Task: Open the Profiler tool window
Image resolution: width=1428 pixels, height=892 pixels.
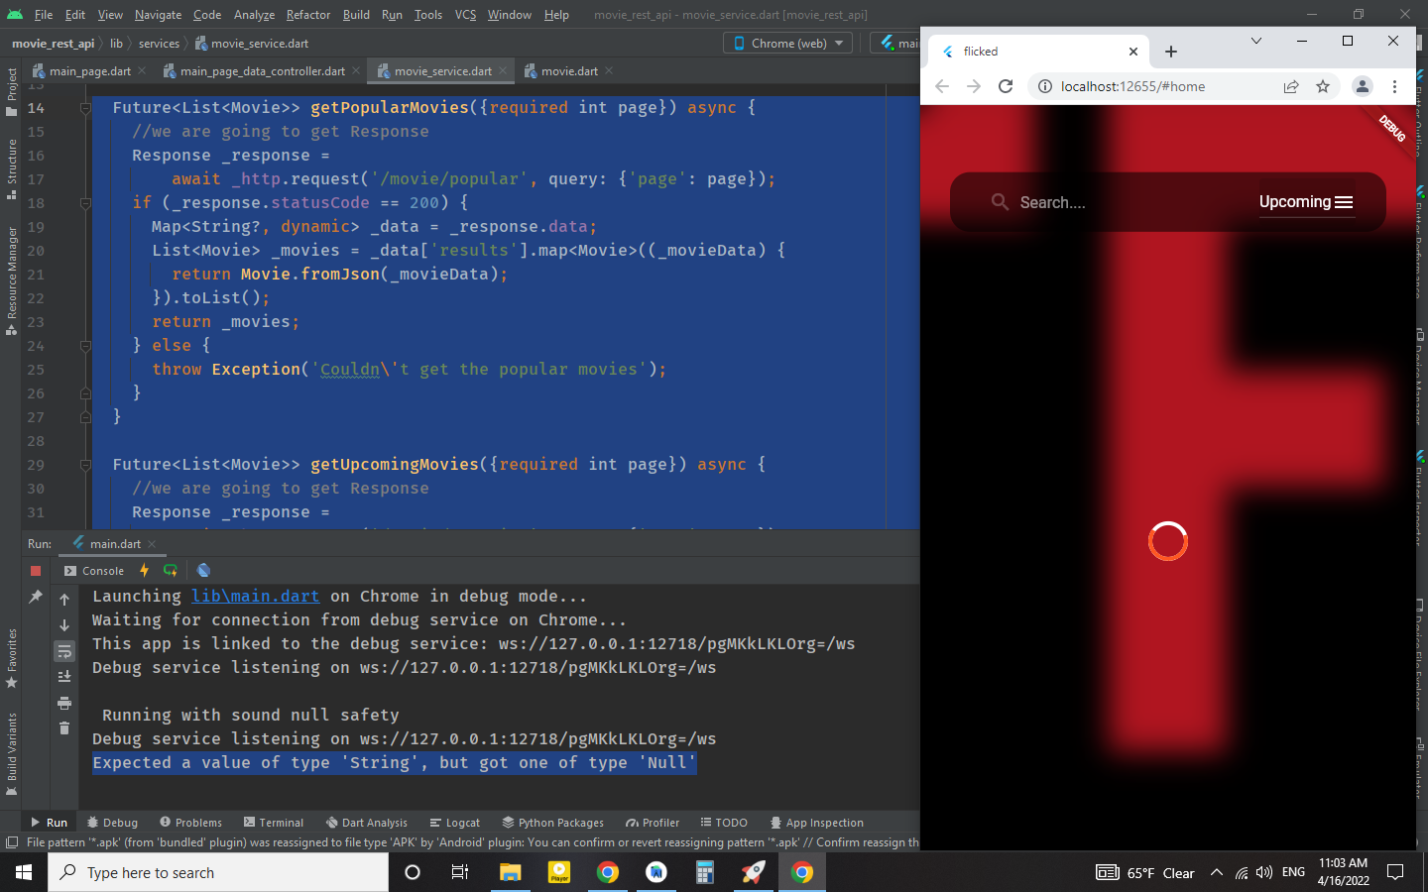Action: (653, 823)
